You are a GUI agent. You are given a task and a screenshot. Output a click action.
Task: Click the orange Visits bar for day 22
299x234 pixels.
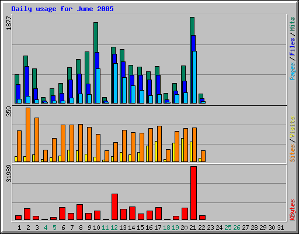tap(203, 156)
